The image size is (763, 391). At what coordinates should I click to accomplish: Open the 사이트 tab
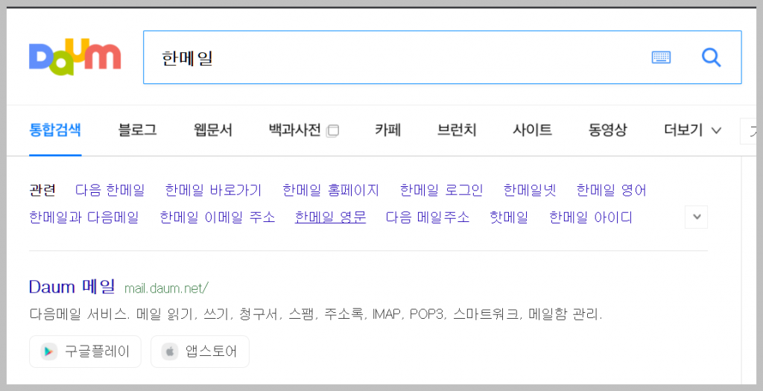point(532,130)
